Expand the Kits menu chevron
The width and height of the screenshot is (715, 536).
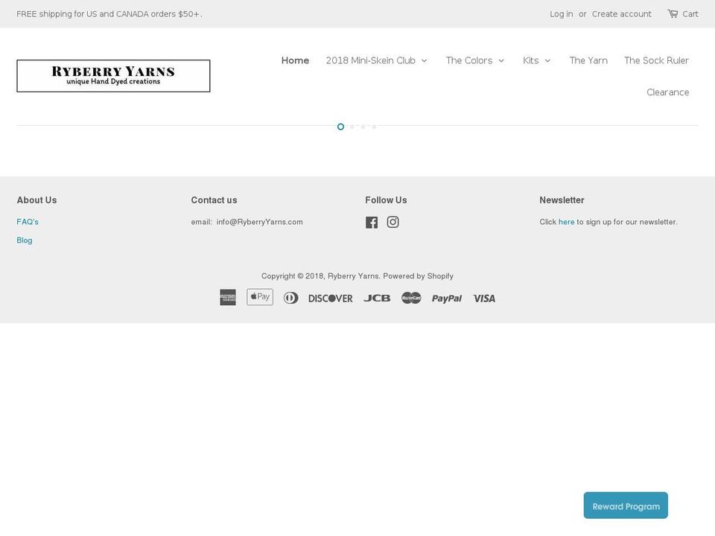coord(547,60)
